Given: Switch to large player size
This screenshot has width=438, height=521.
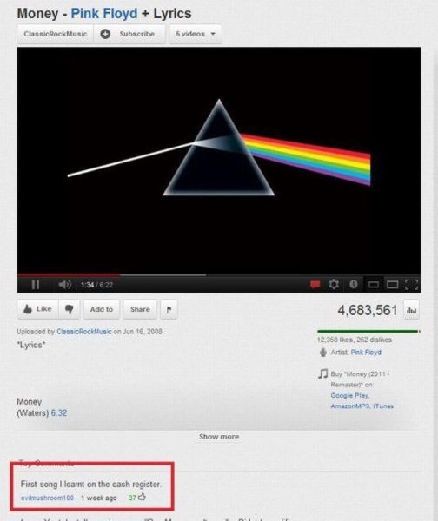Looking at the screenshot, I should pyautogui.click(x=393, y=285).
